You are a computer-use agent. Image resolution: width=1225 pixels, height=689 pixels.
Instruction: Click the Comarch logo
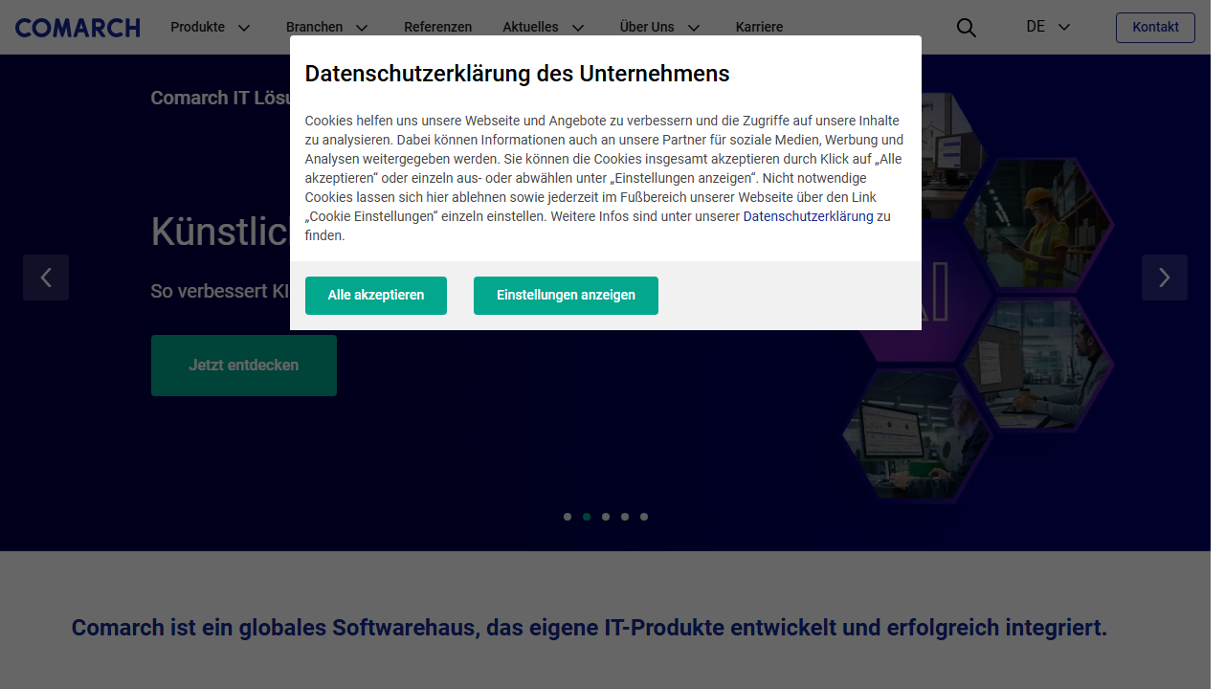click(x=78, y=28)
